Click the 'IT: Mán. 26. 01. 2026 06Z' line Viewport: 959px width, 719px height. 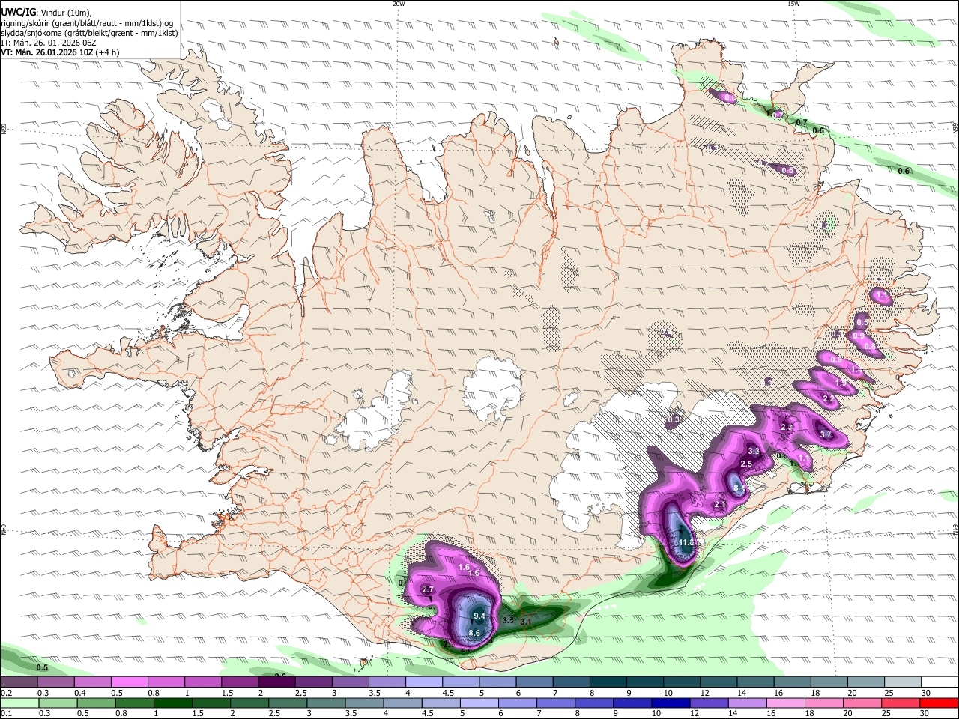[48, 43]
